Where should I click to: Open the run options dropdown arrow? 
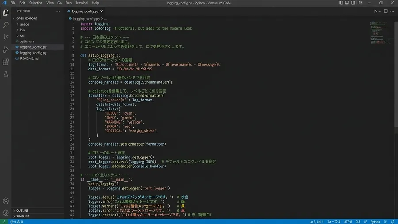(380, 11)
